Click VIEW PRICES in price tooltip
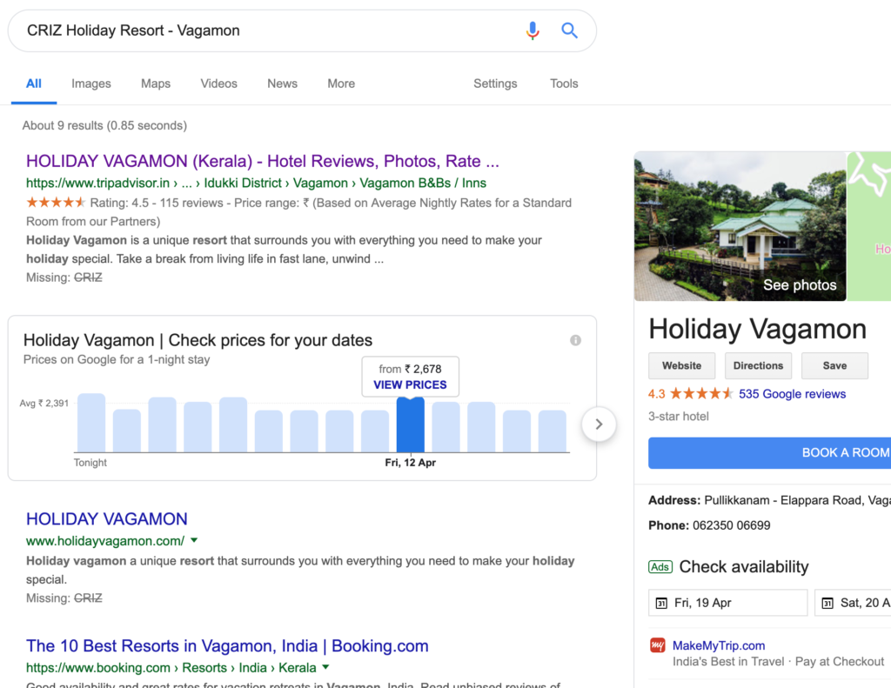891x688 pixels. [410, 384]
